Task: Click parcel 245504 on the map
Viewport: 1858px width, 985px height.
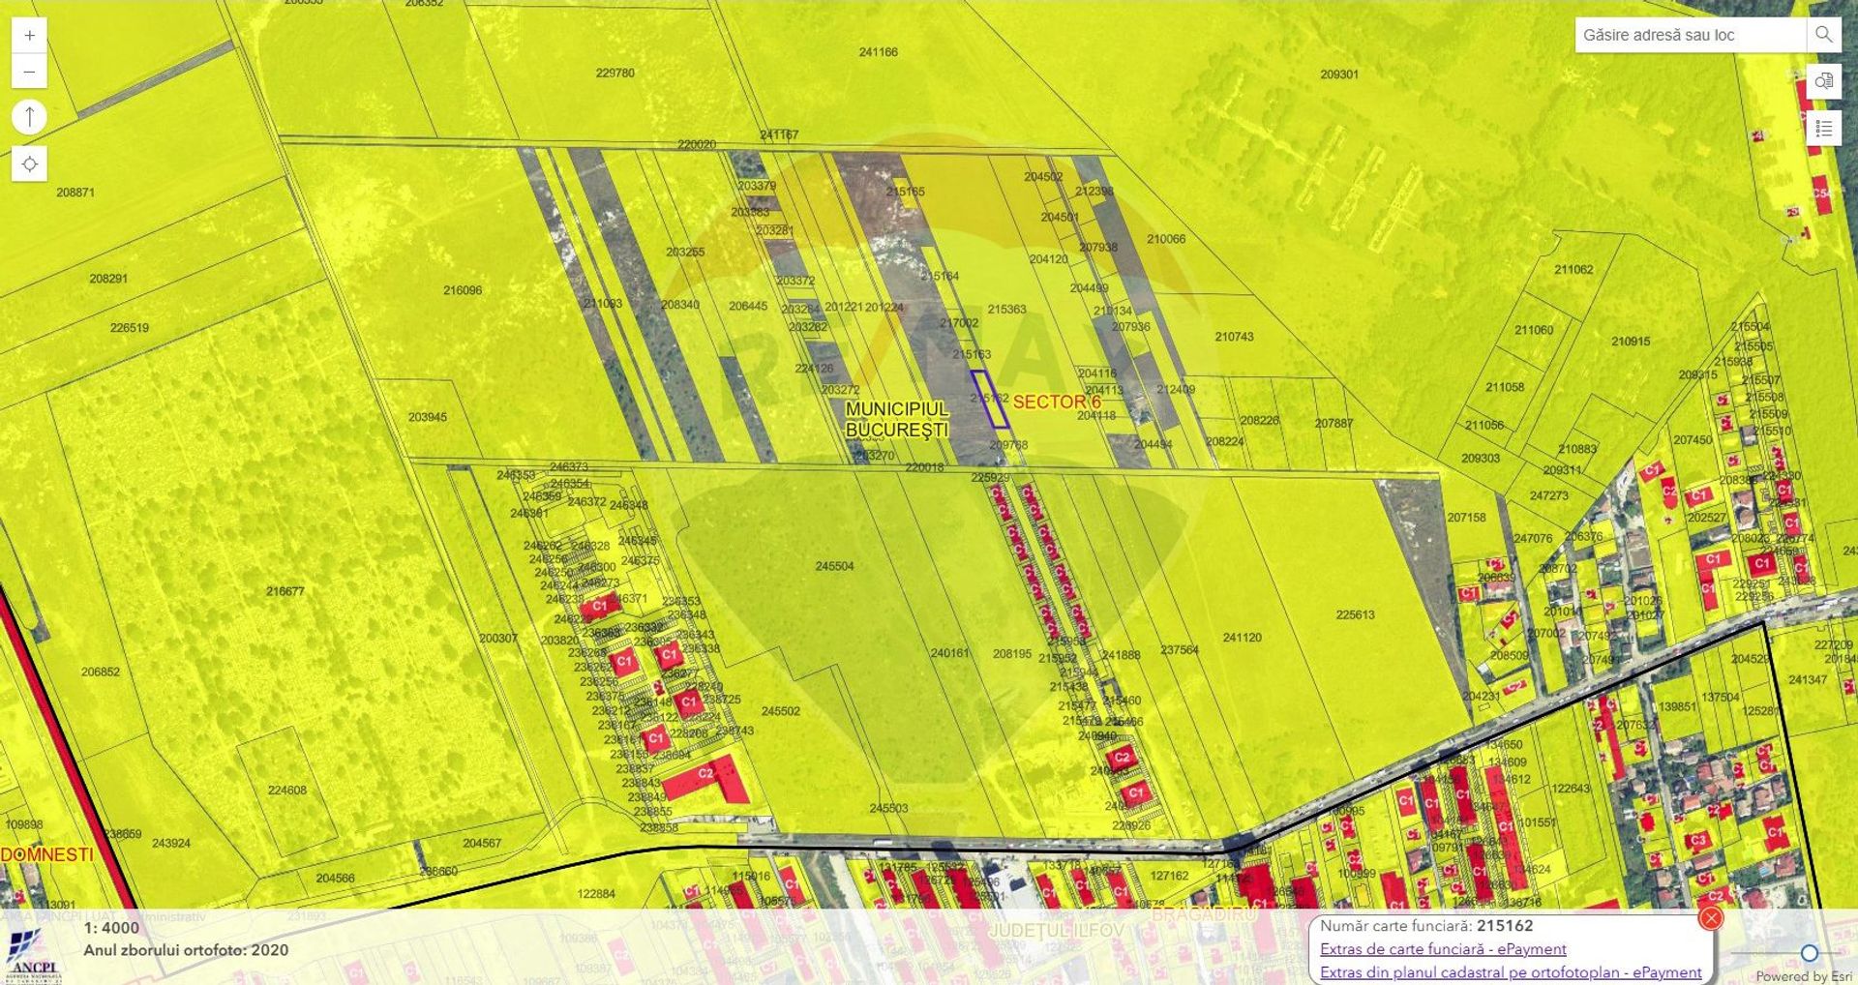Action: [834, 566]
